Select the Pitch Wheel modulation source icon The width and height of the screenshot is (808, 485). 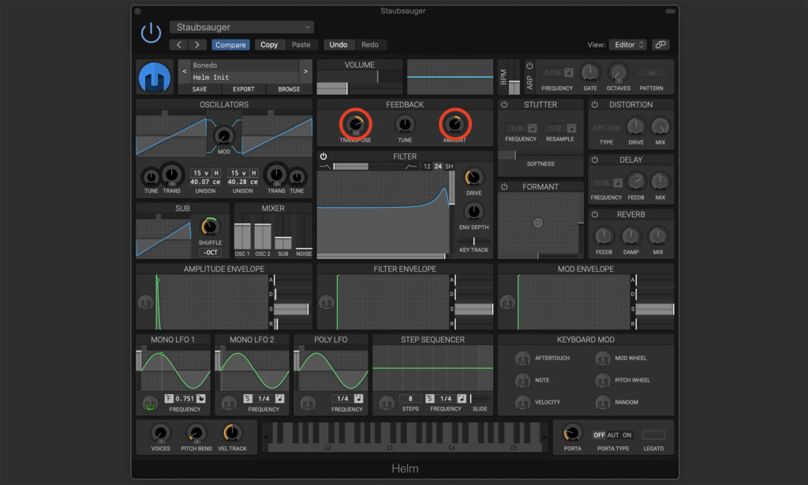[x=602, y=381]
